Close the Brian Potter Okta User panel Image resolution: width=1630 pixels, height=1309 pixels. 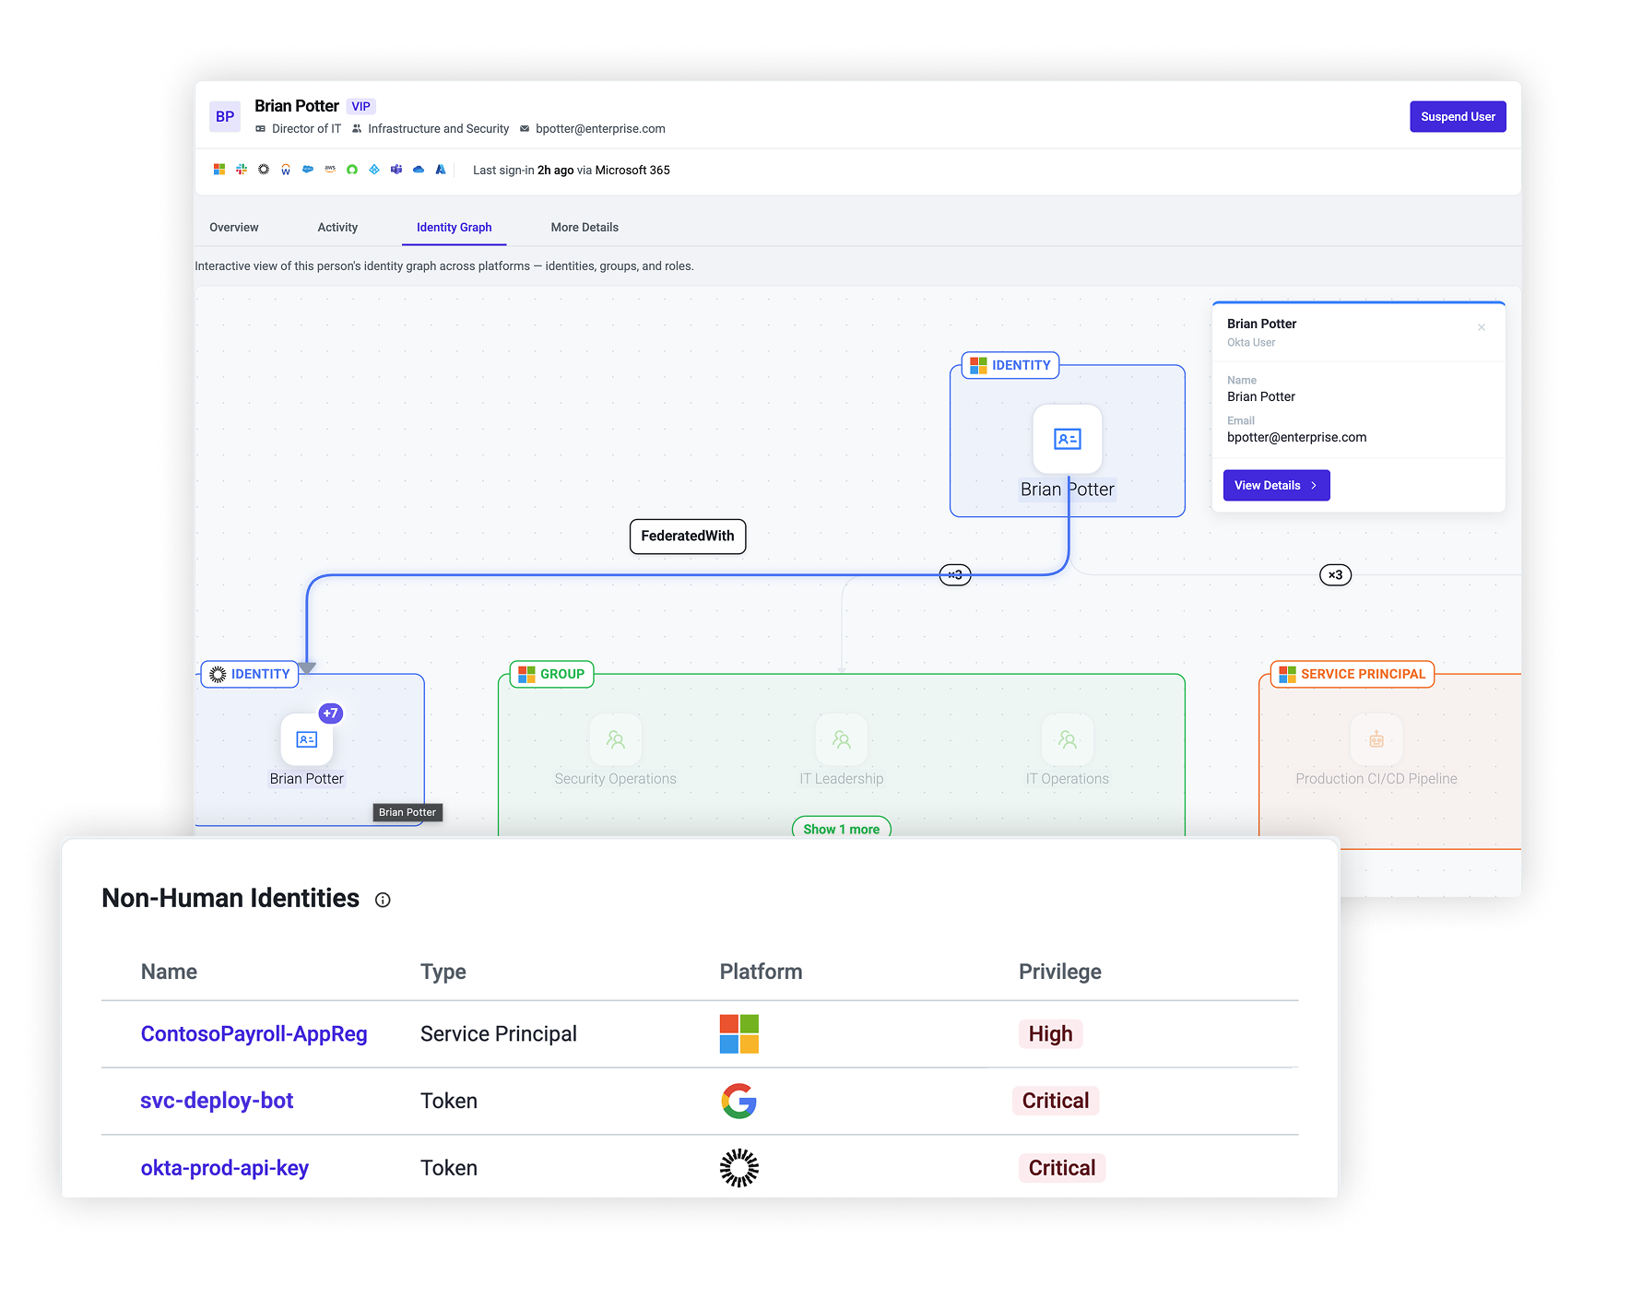[x=1482, y=327]
